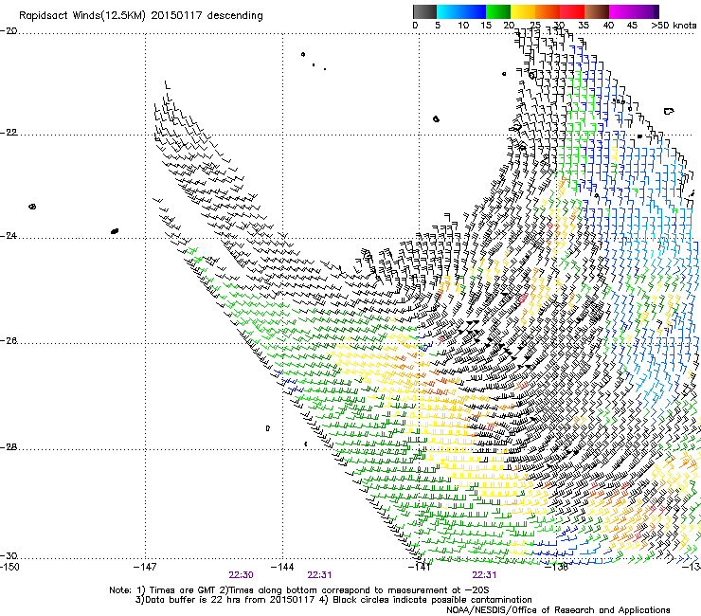This screenshot has width=701, height=616.
Task: Click the cyan 5-10 knots legend swatch
Action: pyautogui.click(x=449, y=11)
